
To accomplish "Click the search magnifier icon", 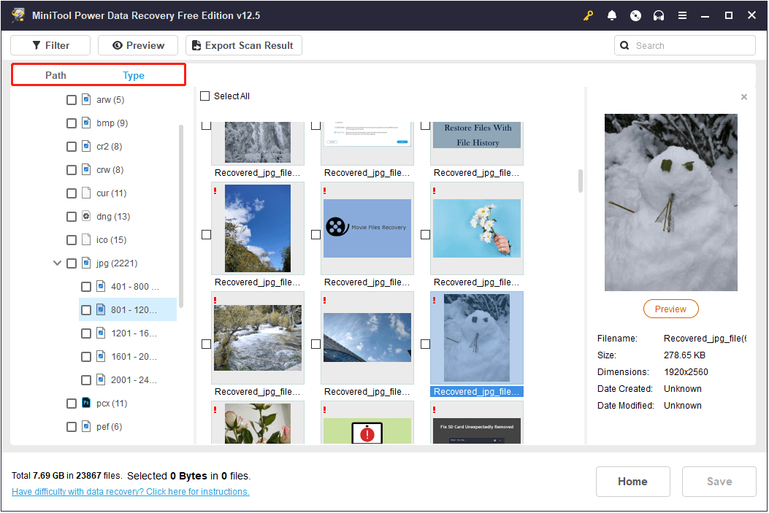I will point(624,45).
